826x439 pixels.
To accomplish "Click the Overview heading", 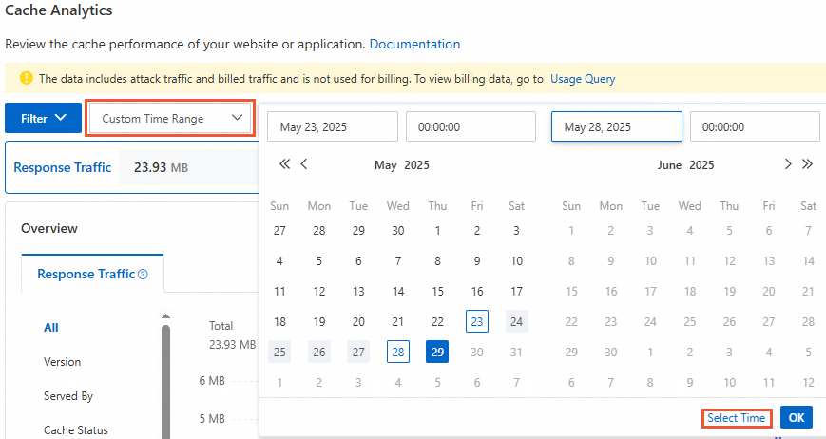I will tap(49, 228).
